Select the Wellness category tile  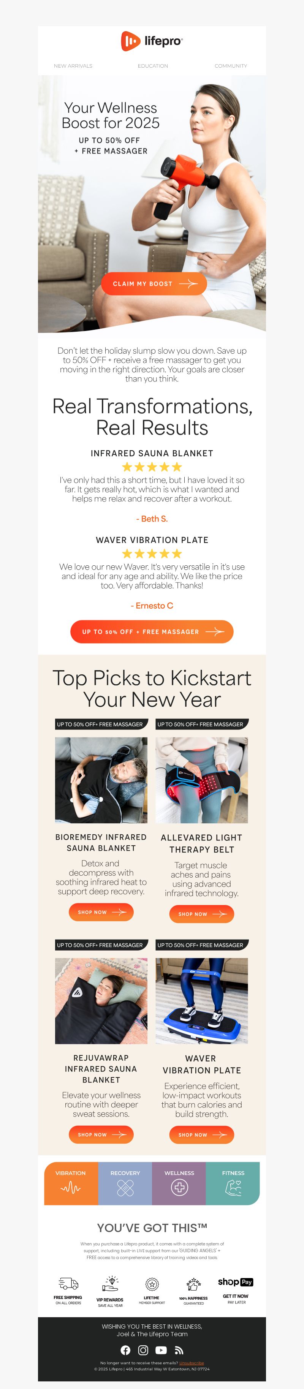click(x=179, y=1183)
